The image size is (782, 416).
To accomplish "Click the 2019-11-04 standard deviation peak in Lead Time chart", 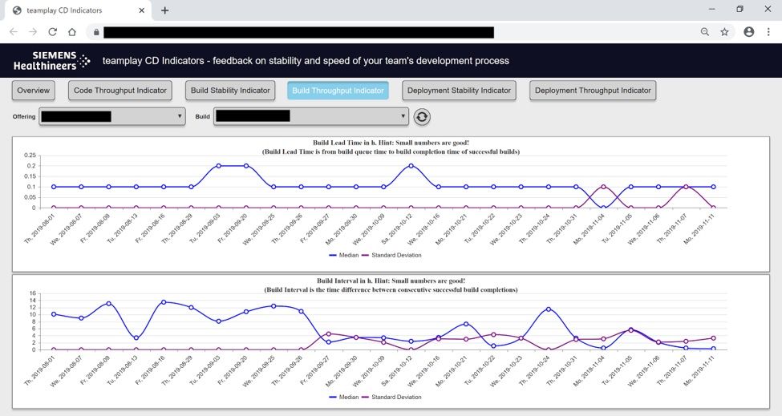I will [x=603, y=187].
